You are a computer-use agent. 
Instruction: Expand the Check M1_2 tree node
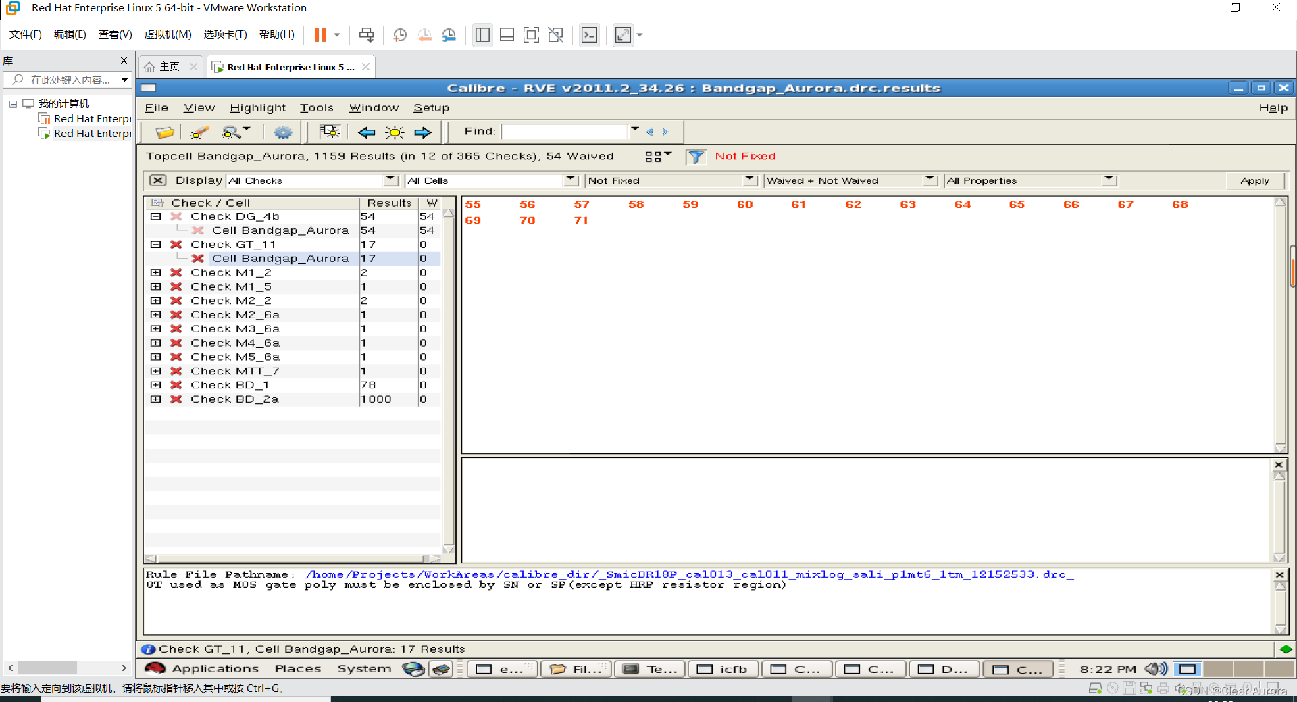[155, 273]
